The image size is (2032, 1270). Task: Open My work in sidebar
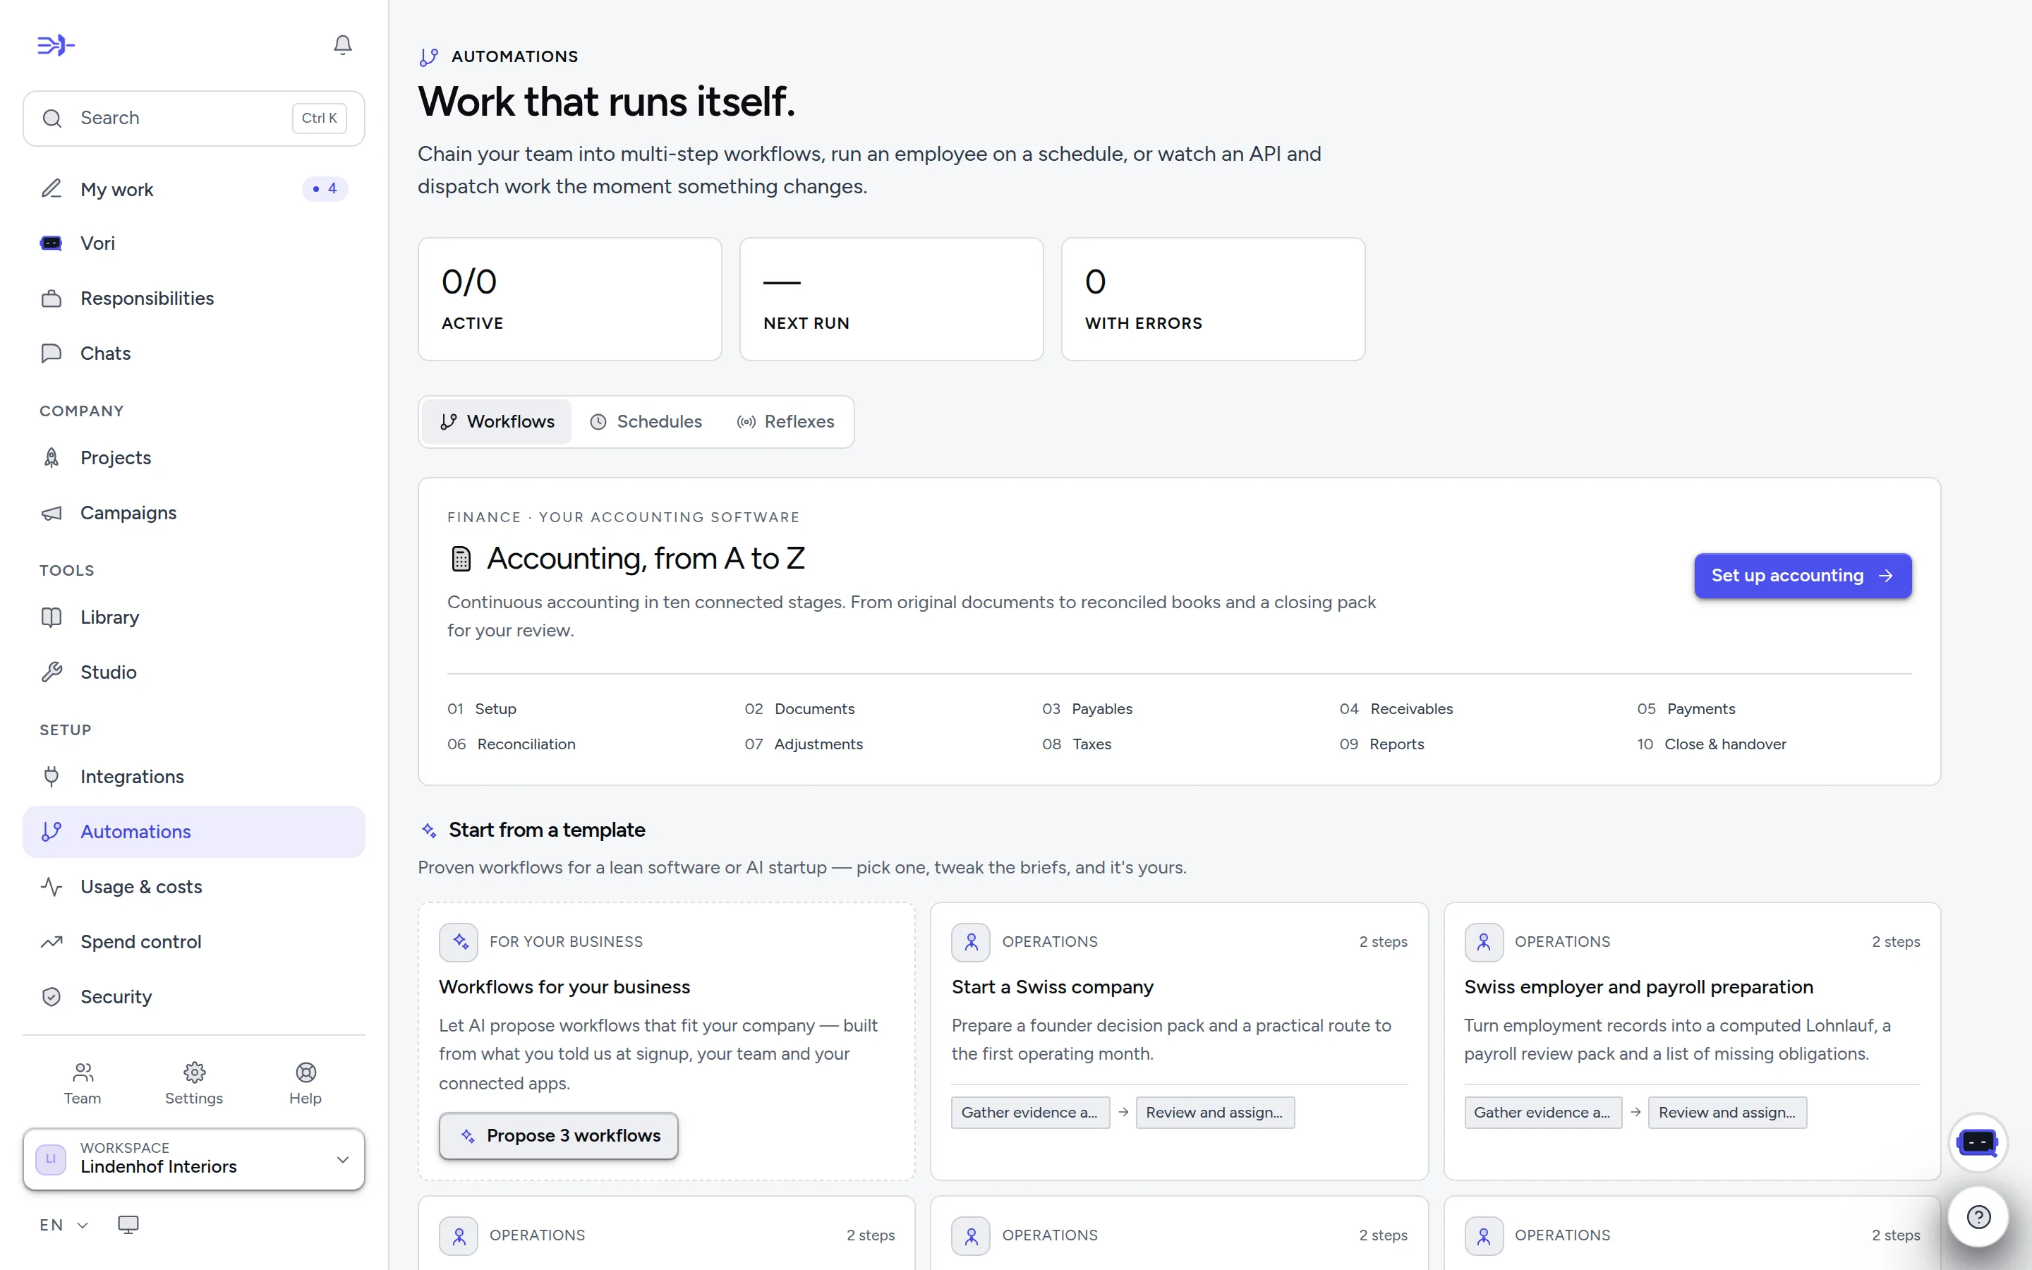pyautogui.click(x=194, y=189)
